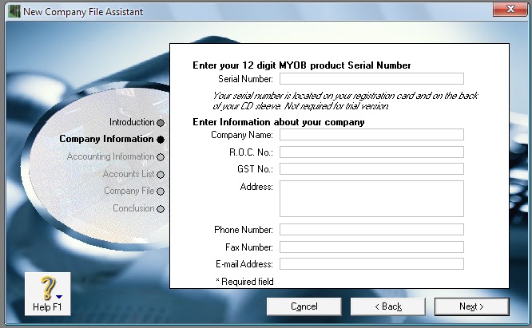Click the Serial Number input field
The height and width of the screenshot is (328, 532).
pos(371,79)
